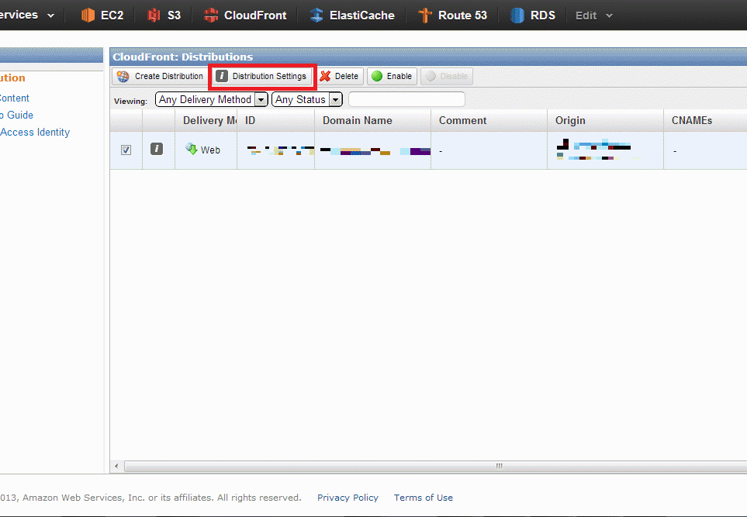Click the Enable button label
This screenshot has width=747, height=517.
[x=399, y=76]
